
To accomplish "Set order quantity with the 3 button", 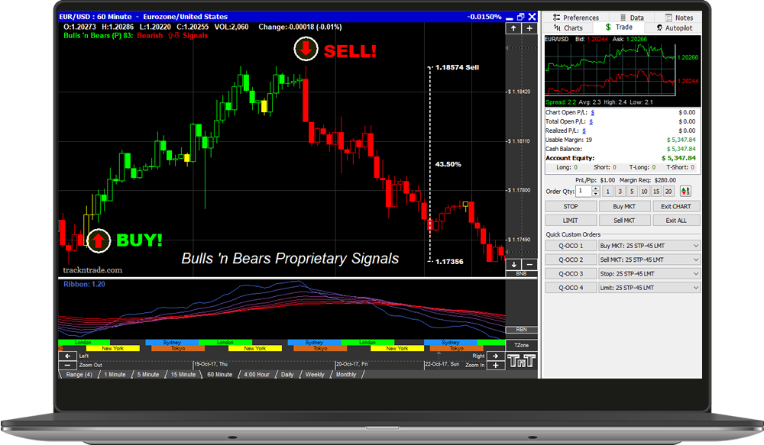I will point(620,192).
